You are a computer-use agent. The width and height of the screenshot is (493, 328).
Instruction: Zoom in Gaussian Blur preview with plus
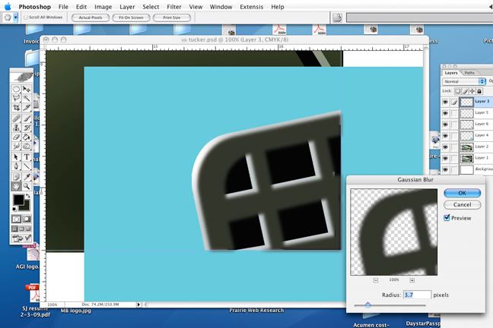tap(412, 280)
